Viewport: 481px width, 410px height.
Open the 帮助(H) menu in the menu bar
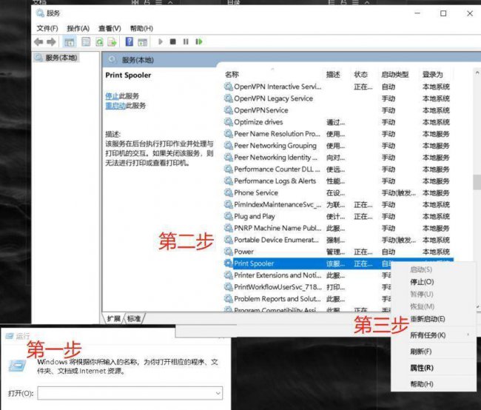click(141, 29)
